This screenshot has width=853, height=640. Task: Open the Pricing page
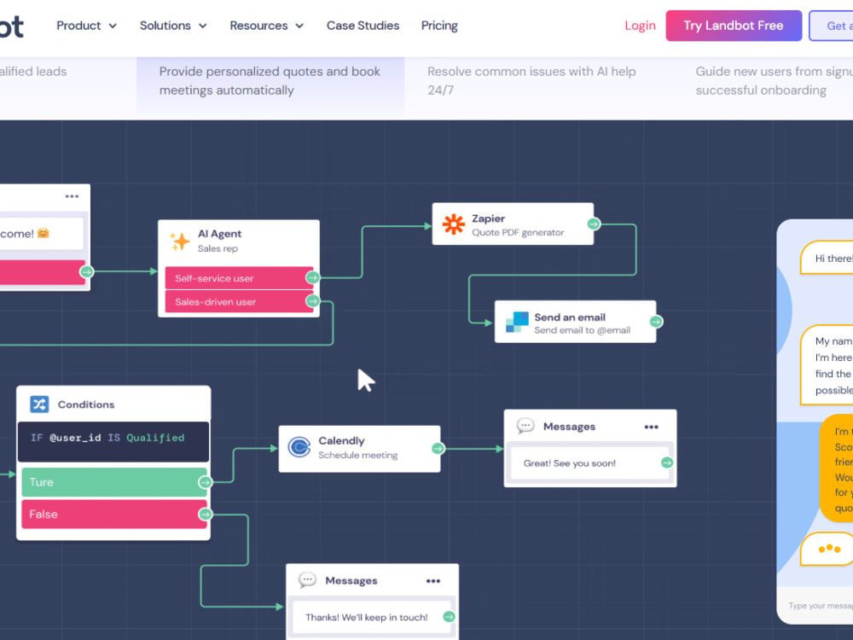tap(439, 26)
